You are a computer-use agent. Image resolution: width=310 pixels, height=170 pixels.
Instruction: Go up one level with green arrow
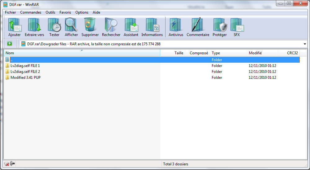pyautogui.click(x=10, y=44)
